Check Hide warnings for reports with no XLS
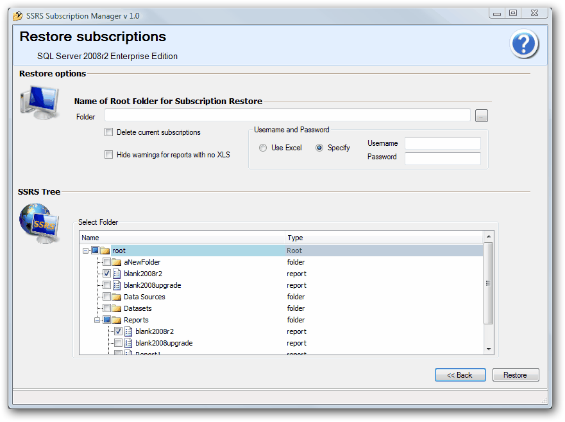Screen dimensions: 565x422 tap(108, 155)
